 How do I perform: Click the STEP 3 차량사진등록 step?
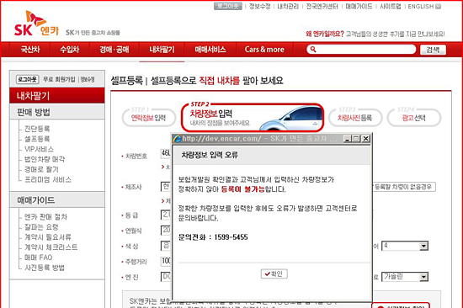coord(355,118)
